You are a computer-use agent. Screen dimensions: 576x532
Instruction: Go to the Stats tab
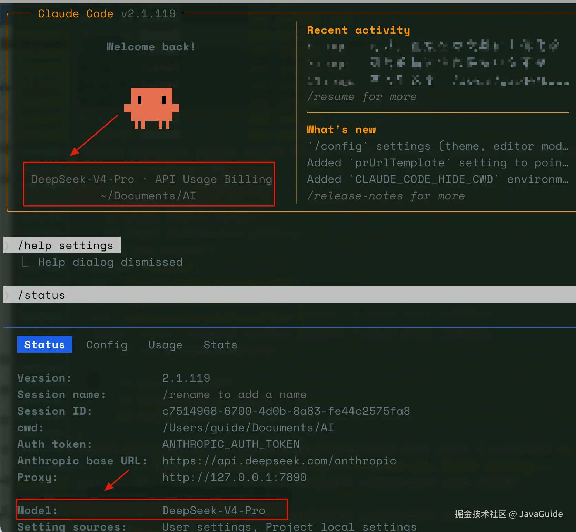[x=220, y=345]
